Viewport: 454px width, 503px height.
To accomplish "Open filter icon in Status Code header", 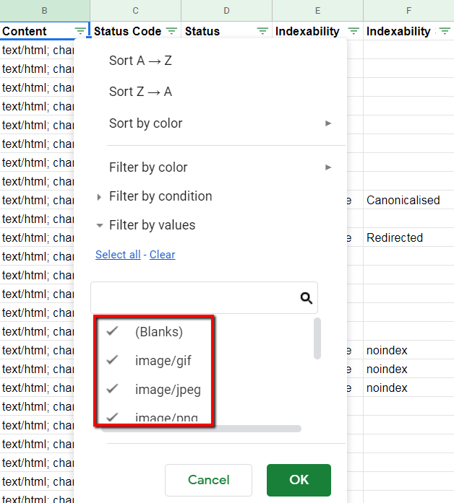I will (171, 31).
